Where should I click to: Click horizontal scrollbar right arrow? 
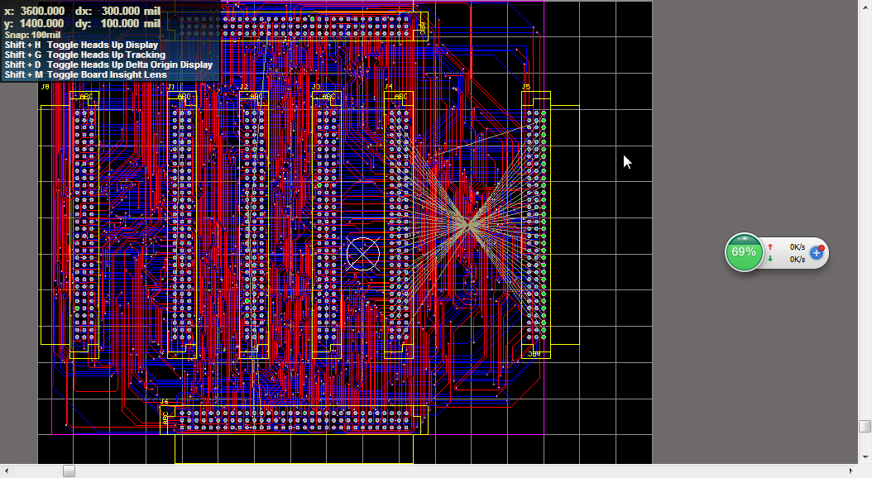coord(850,471)
